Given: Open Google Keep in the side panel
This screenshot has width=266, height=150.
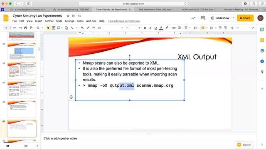Looking at the screenshot, I should coord(262,40).
